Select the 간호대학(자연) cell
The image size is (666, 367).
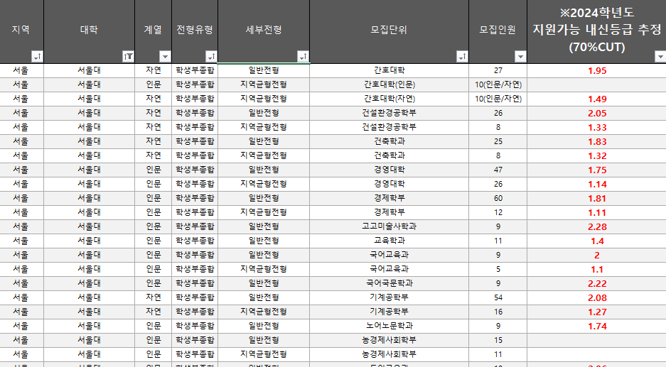point(389,99)
